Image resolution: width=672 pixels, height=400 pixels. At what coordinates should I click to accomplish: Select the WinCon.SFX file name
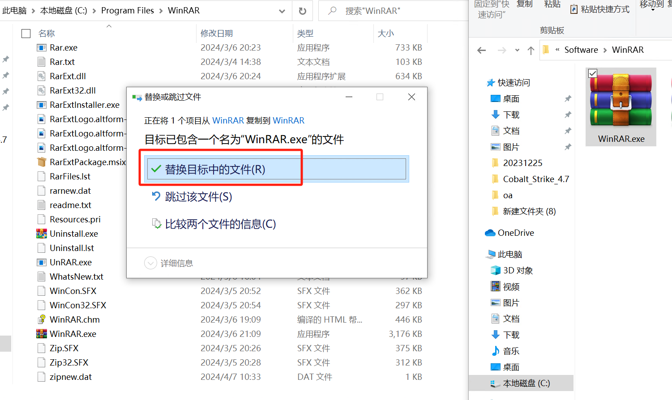pyautogui.click(x=73, y=291)
